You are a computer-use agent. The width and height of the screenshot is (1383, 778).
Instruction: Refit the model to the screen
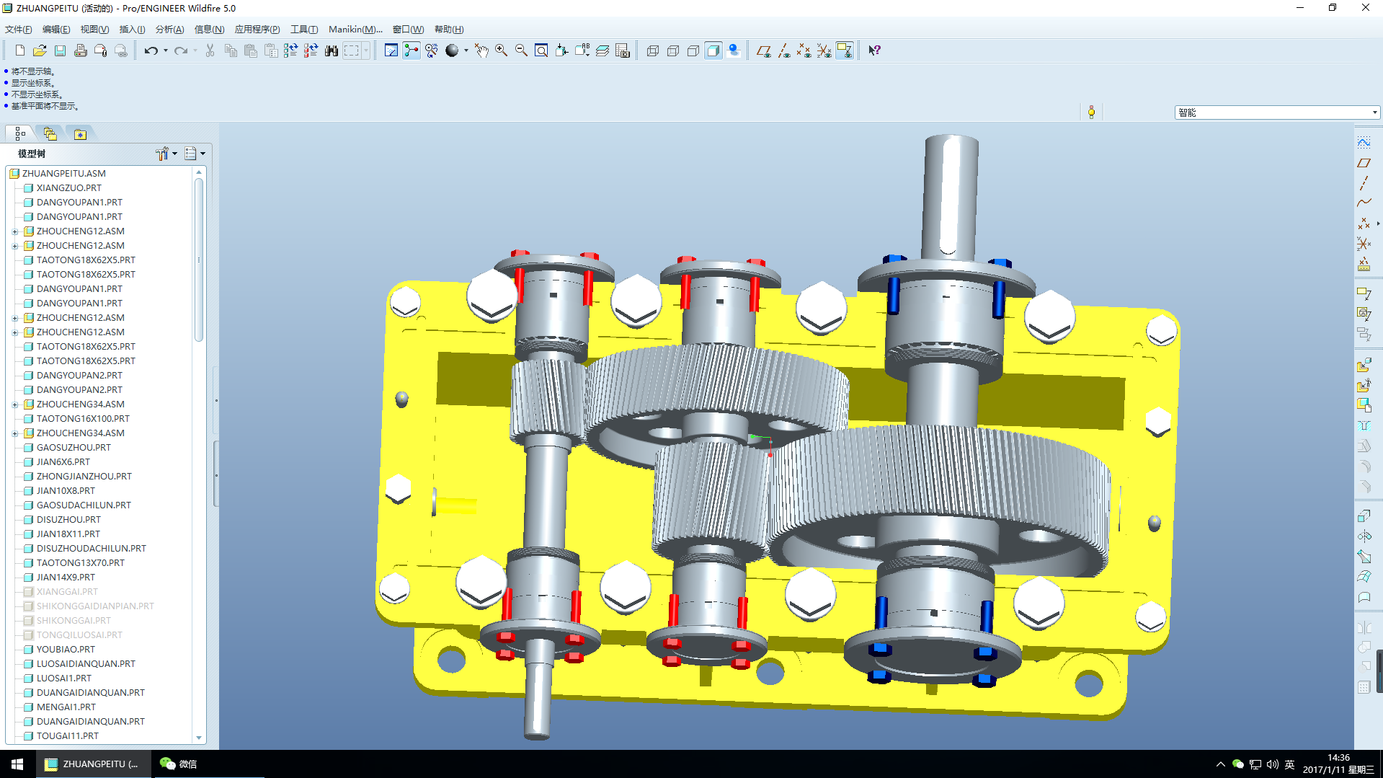pos(541,50)
